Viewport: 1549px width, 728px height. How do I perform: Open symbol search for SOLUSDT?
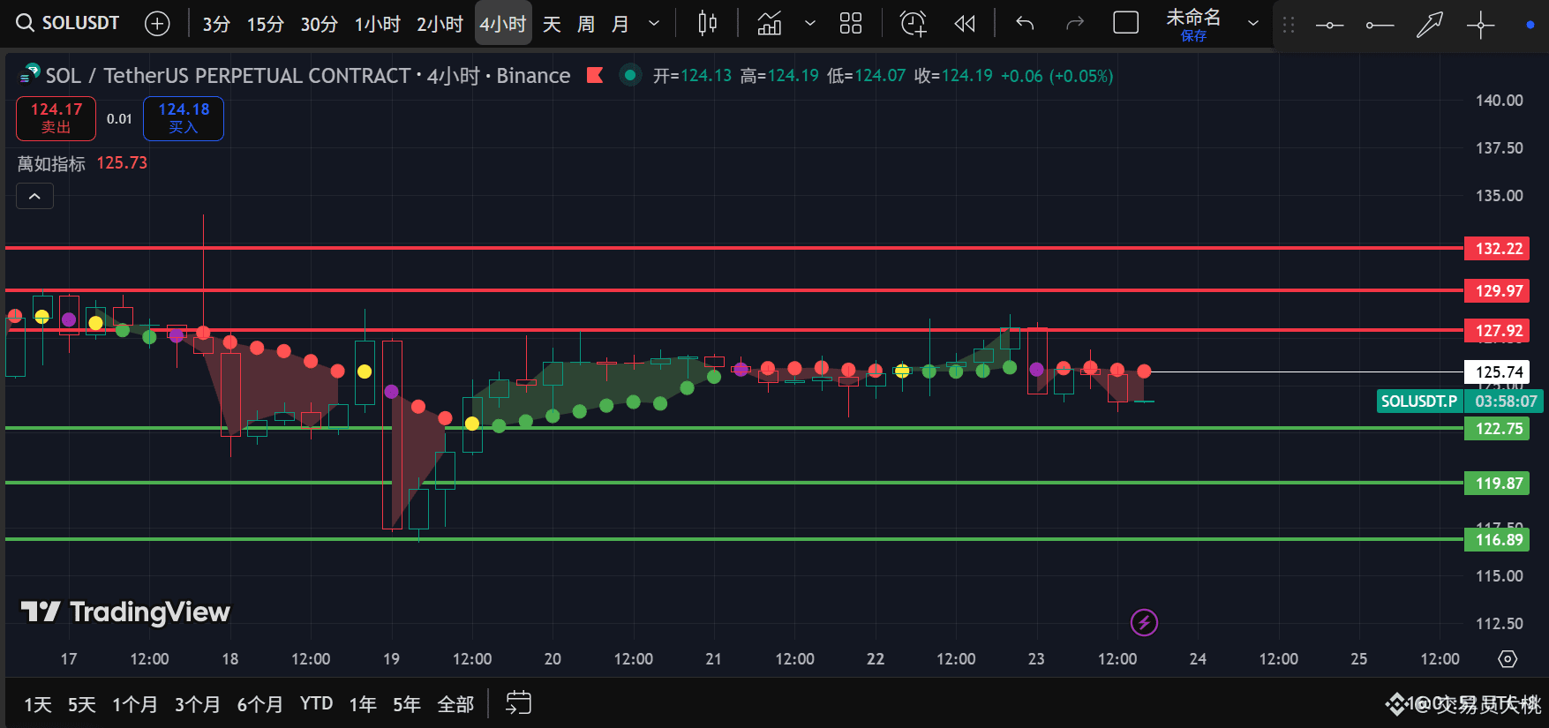pos(68,23)
